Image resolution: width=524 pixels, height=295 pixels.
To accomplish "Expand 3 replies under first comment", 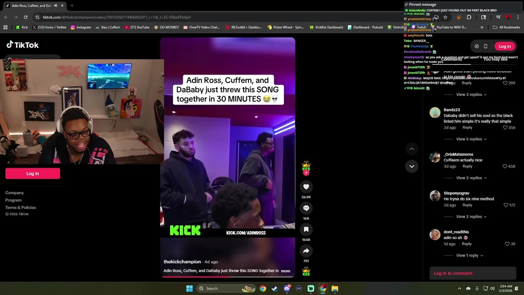I will pos(471,95).
